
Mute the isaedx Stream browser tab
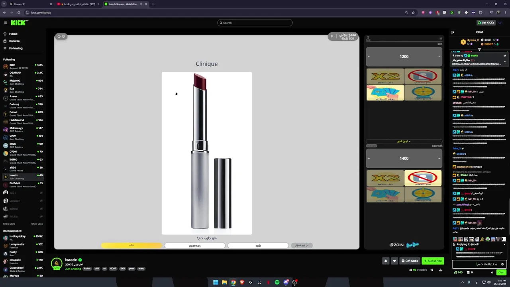141,4
